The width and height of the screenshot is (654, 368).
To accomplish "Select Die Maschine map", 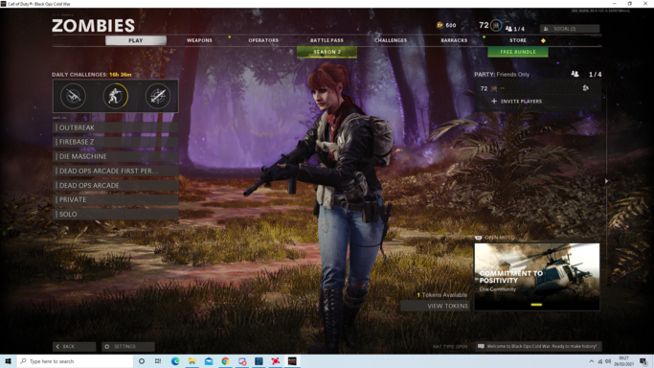I will point(116,156).
